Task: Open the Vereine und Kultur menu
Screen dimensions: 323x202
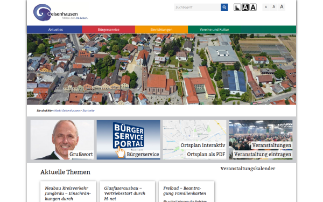Action: (214, 30)
